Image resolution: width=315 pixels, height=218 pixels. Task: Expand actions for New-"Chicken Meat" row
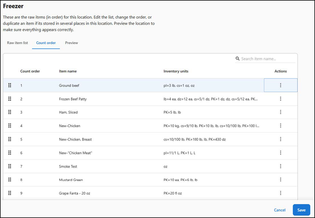[281, 152]
